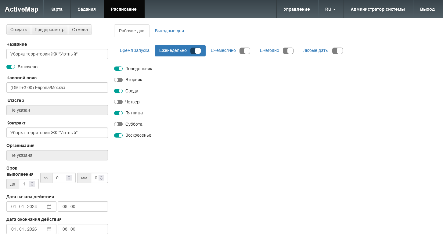Click the hours stepper arrows in deadline
Screen dimensions: 443x244
[x=69, y=178]
